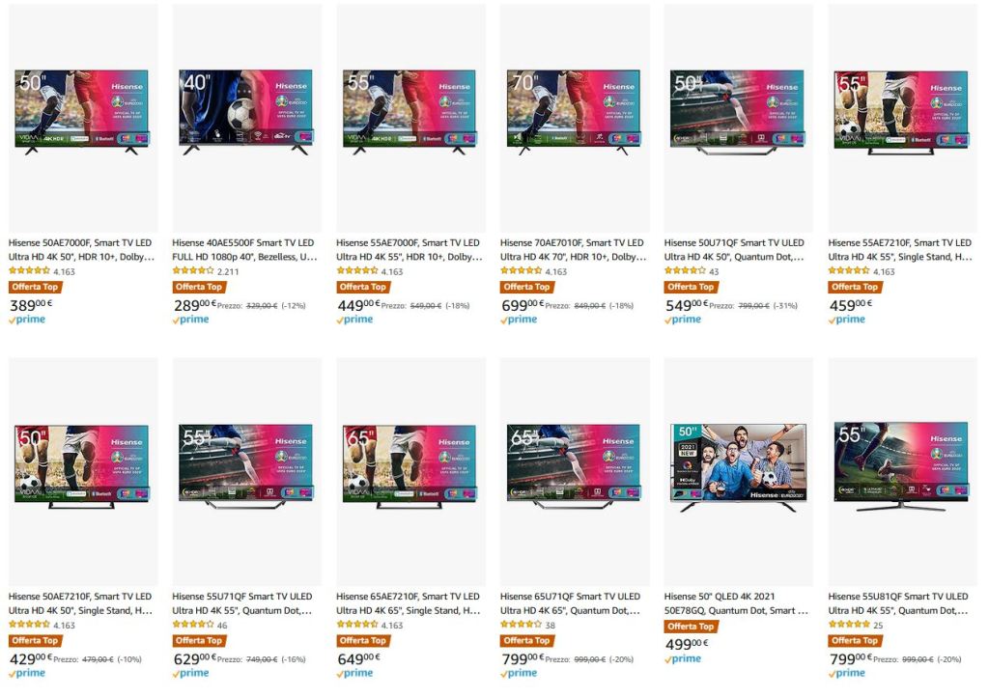The width and height of the screenshot is (989, 698).
Task: Click the Hisense 65AE7210F title link
Action: (x=409, y=603)
